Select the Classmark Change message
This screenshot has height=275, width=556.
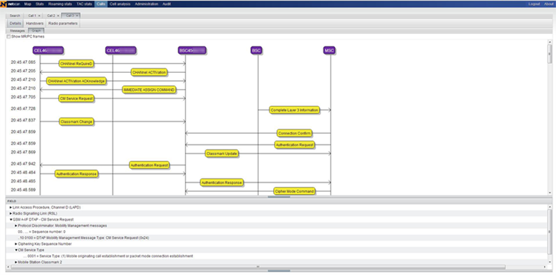click(x=77, y=122)
